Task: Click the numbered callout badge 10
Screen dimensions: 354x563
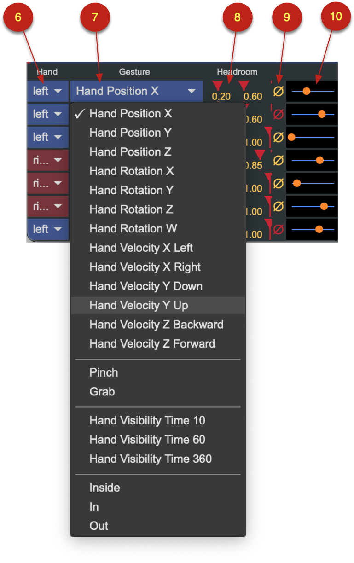Action: pyautogui.click(x=336, y=17)
